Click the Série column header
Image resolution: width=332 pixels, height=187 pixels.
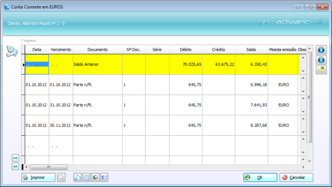[x=157, y=49]
